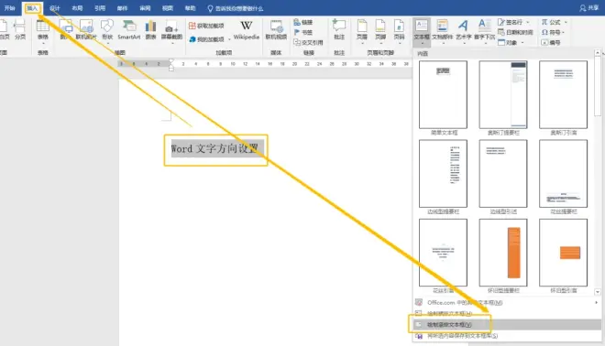This screenshot has height=346, width=605.
Task: Expand the equation (公式) dropdown
Action: [x=566, y=22]
